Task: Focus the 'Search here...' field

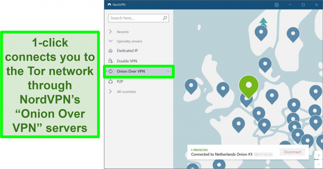Action: click(138, 18)
